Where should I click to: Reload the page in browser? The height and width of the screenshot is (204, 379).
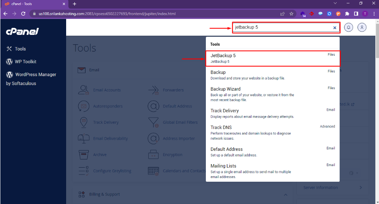click(23, 14)
